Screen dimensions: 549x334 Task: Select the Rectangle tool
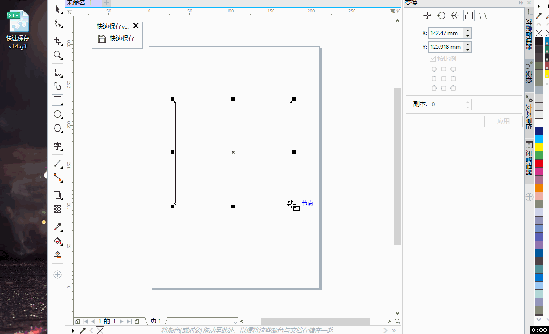pos(58,101)
